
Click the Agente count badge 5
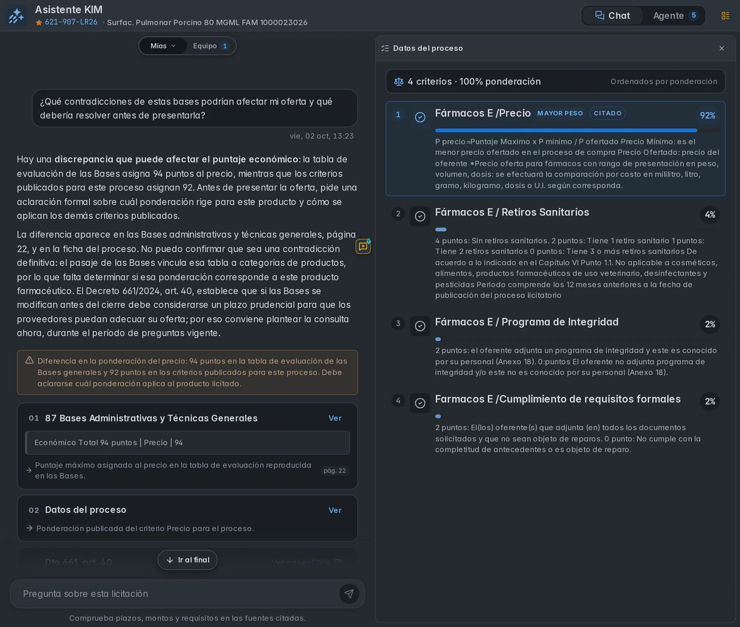(x=693, y=16)
